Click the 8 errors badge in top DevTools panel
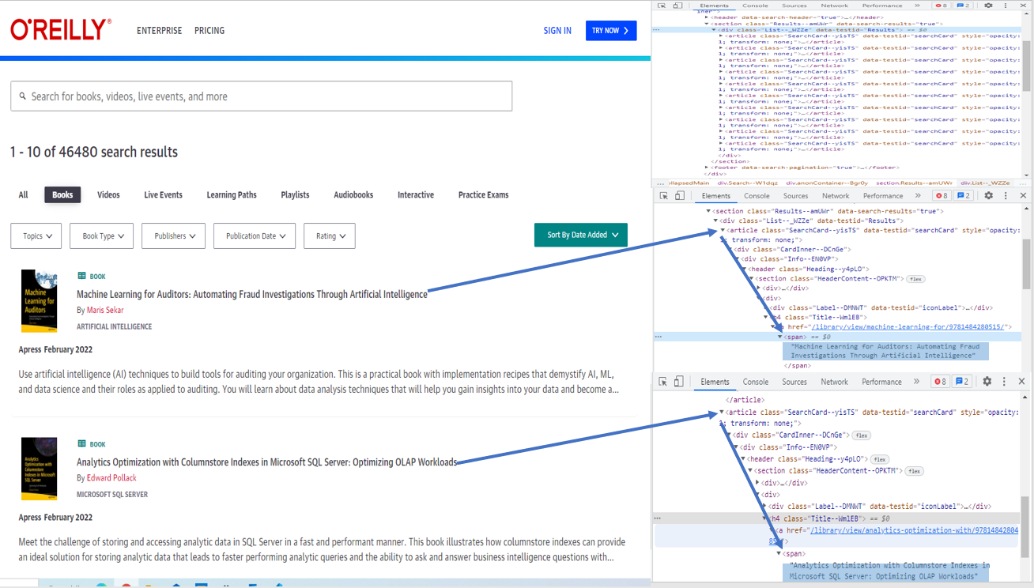Viewport: 1034px width, 588px height. tap(942, 6)
